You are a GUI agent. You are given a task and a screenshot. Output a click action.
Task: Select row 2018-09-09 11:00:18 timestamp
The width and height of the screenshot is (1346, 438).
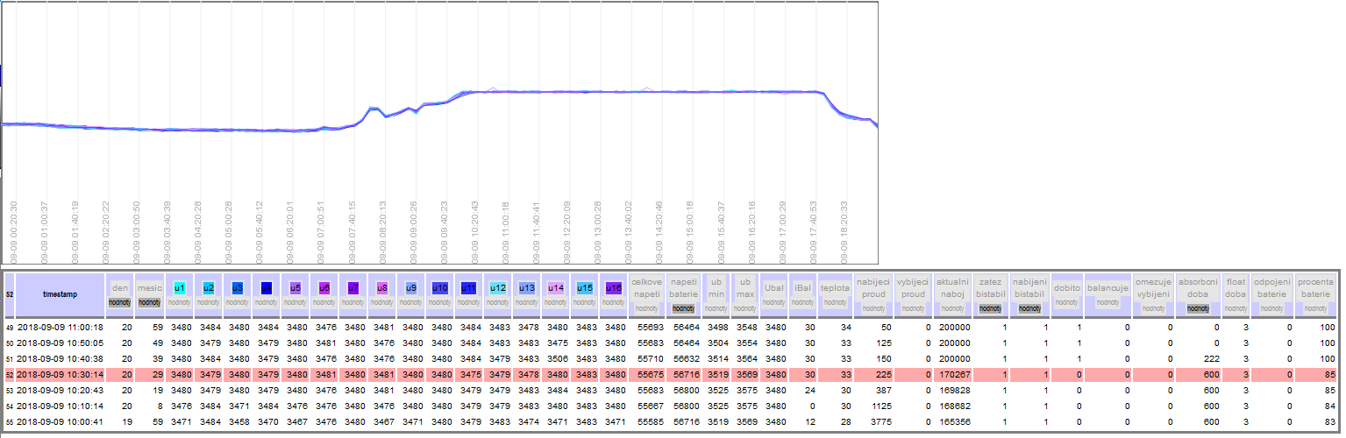[x=60, y=328]
